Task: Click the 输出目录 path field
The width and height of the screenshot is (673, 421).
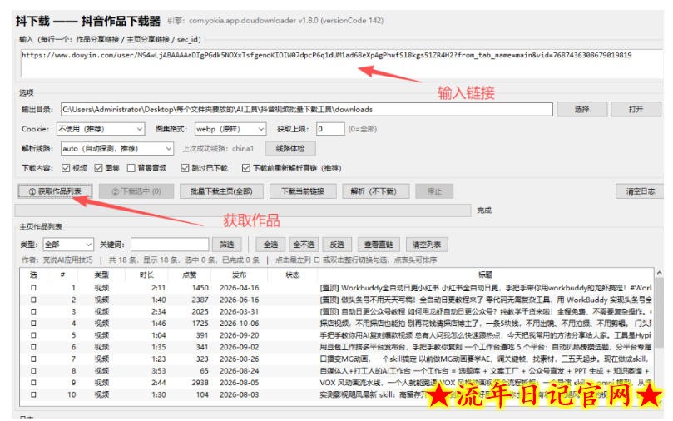Action: click(306, 110)
